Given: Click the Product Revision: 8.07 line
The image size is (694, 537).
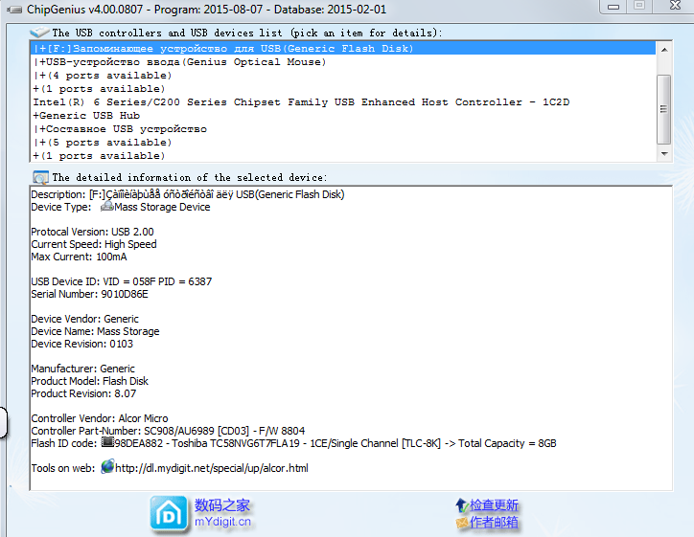Looking at the screenshot, I should pos(83,393).
